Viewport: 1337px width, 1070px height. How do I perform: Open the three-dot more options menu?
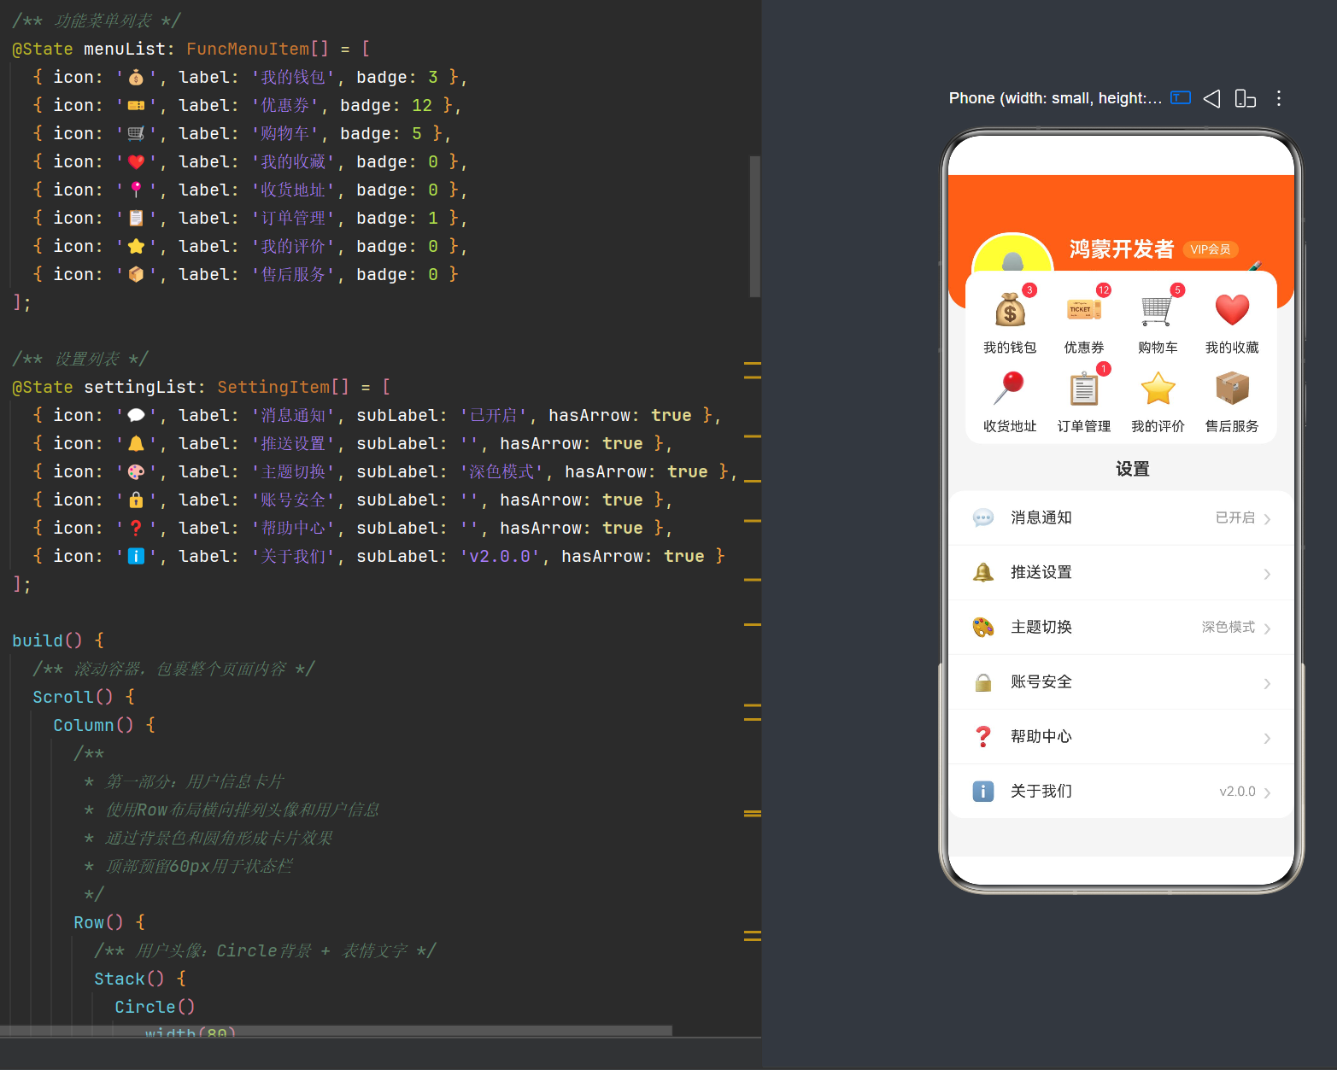[1279, 98]
